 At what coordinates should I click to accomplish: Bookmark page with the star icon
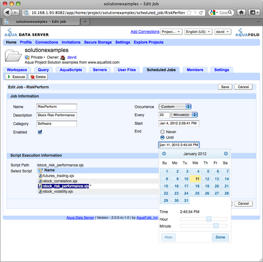(189, 12)
